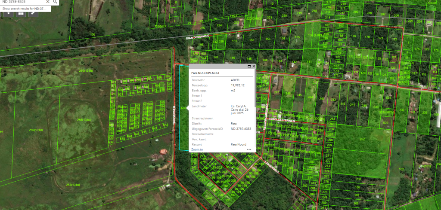Screen dimensions: 441x210
Task: Close the Para ND-3789-6353 popup
Action: [254, 67]
